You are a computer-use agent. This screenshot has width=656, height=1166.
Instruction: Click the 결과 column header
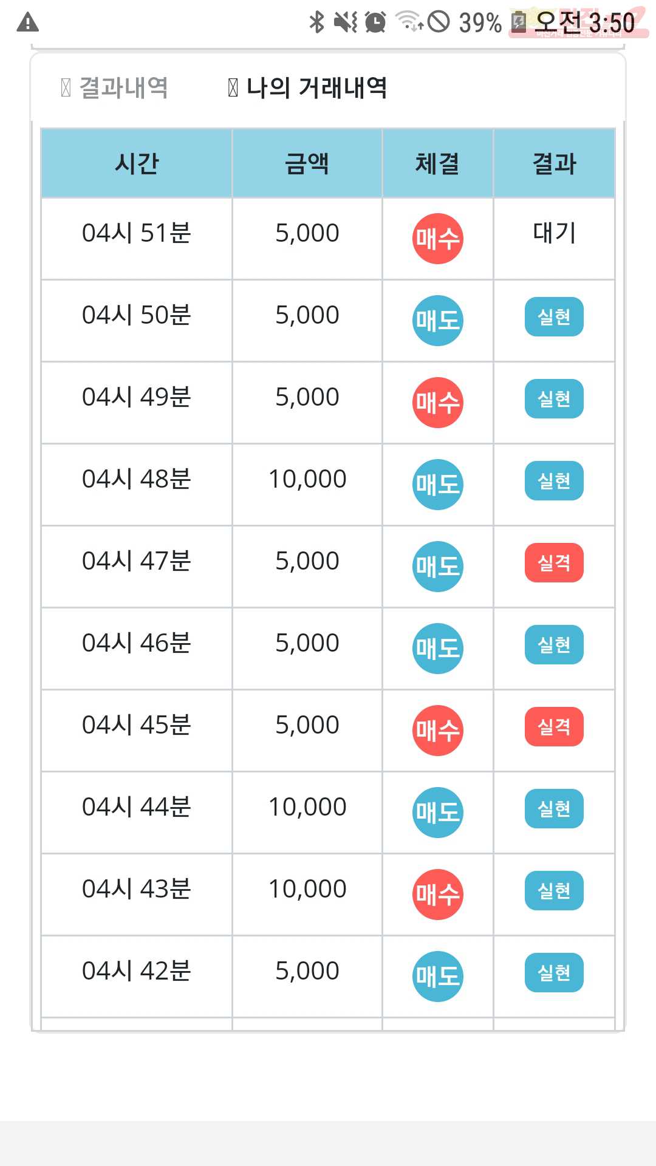pos(554,163)
